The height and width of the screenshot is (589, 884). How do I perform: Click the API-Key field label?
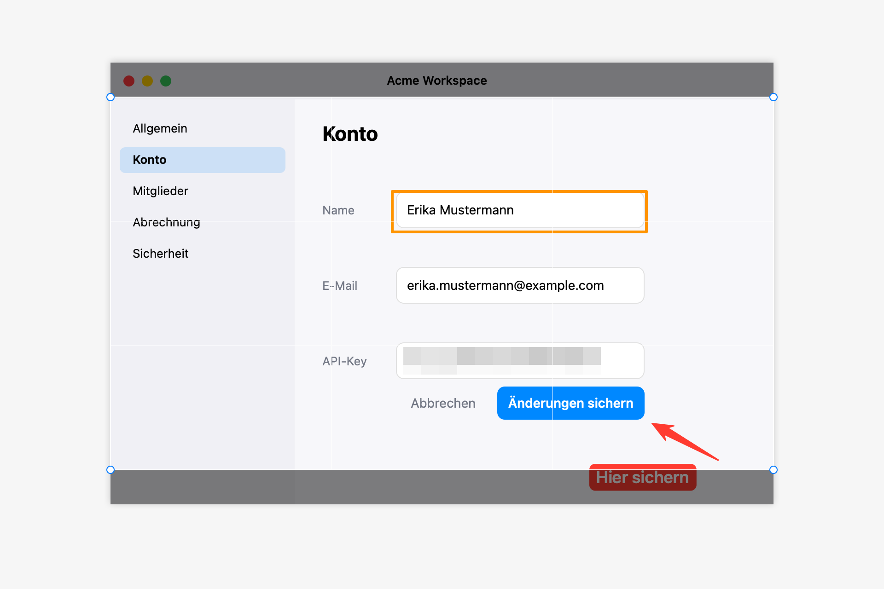[344, 361]
